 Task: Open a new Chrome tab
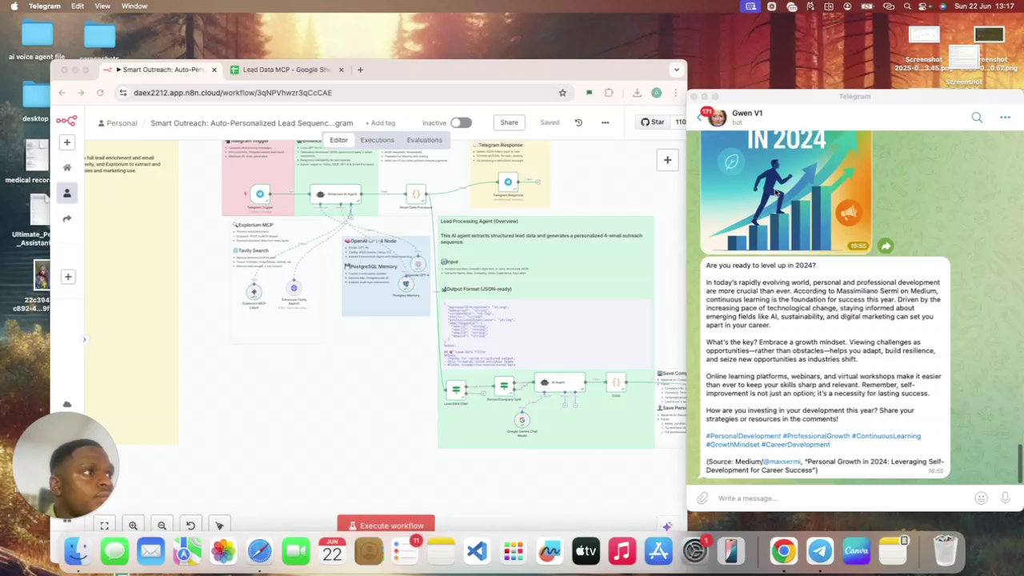coord(360,70)
